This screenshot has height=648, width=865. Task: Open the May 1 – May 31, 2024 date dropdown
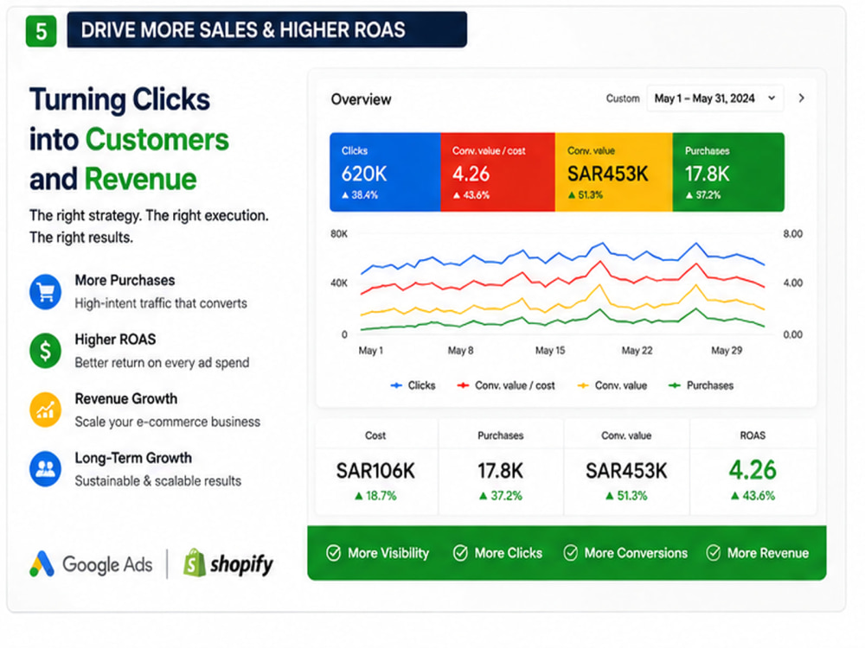click(x=715, y=98)
